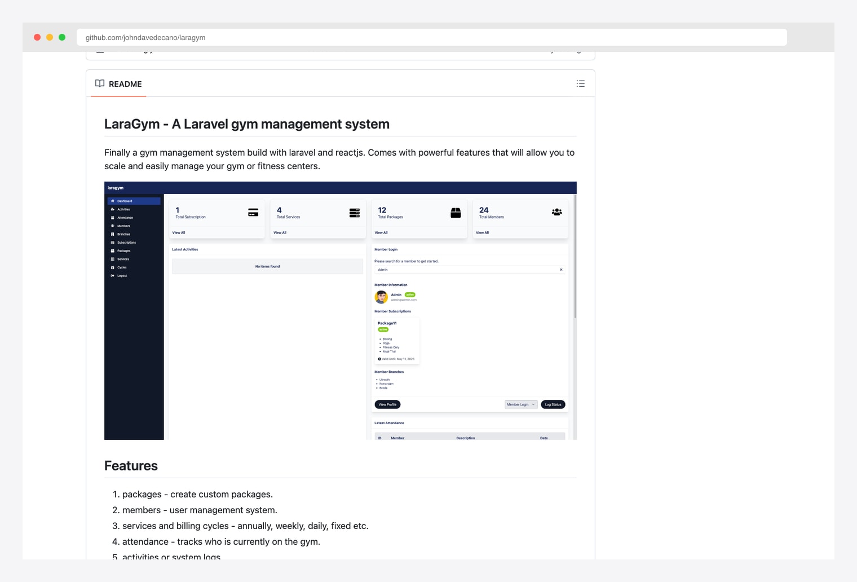Clear the member search with the X icon
This screenshot has width=857, height=582.
pos(561,270)
